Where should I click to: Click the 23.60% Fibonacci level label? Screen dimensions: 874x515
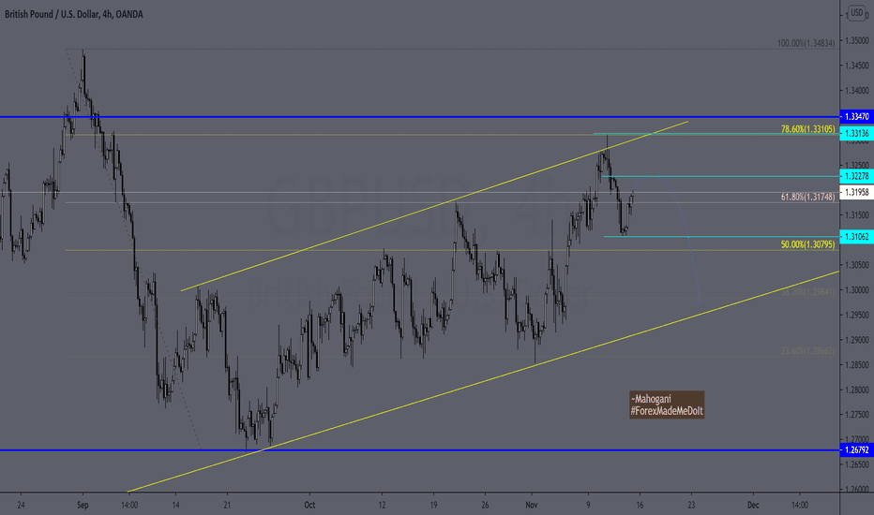807,351
